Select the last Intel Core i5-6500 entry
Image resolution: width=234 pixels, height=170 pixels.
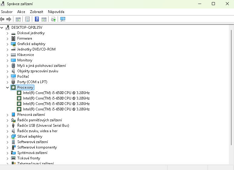click(56, 109)
